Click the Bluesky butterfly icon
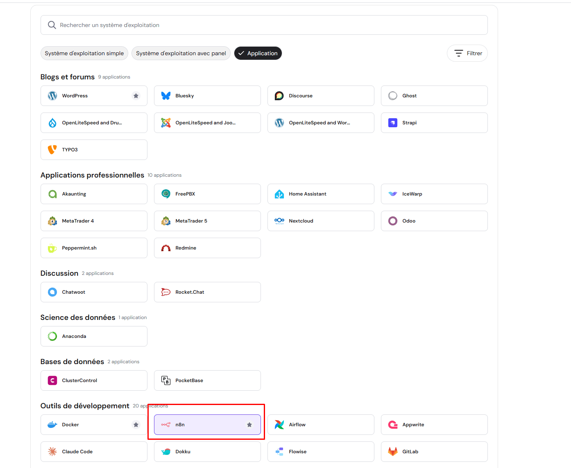The width and height of the screenshot is (571, 468). 166,96
